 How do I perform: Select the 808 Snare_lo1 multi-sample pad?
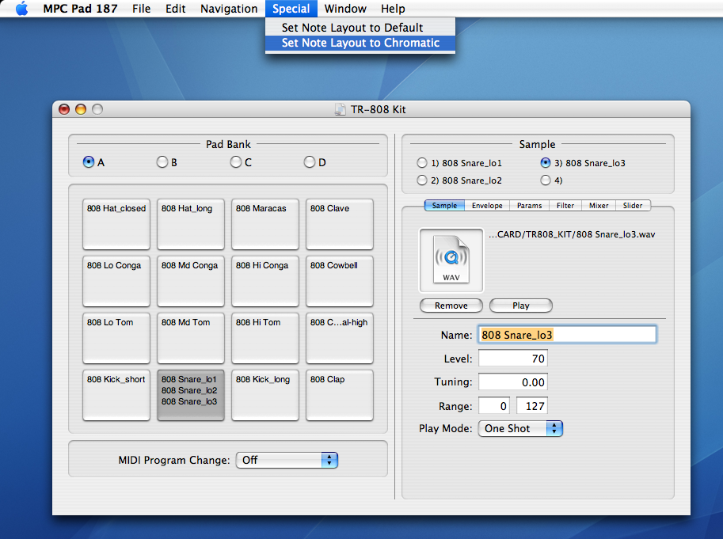[190, 395]
